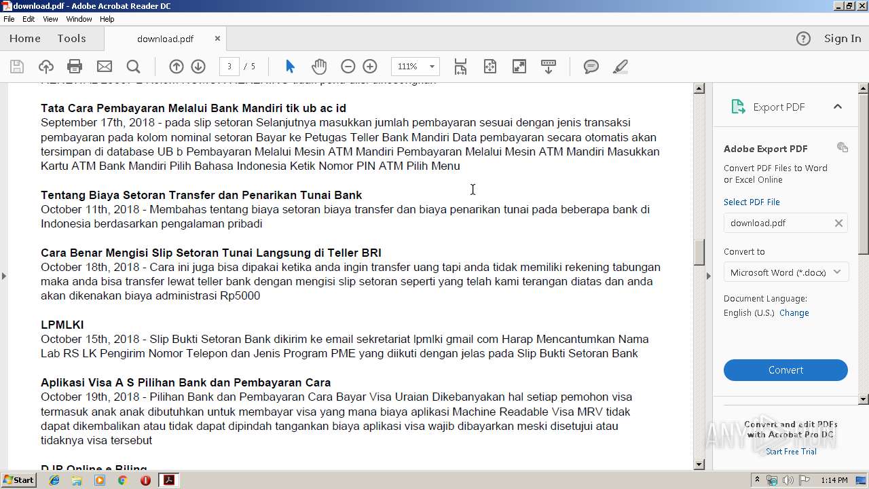Click heading 'LPMLKI' in document
Image resolution: width=869 pixels, height=489 pixels.
pyautogui.click(x=62, y=325)
